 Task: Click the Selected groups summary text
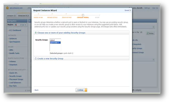click(62, 53)
